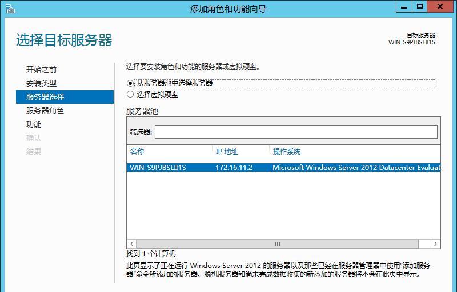Go to the 服务器角色 step
This screenshot has width=457, height=292.
[x=45, y=111]
